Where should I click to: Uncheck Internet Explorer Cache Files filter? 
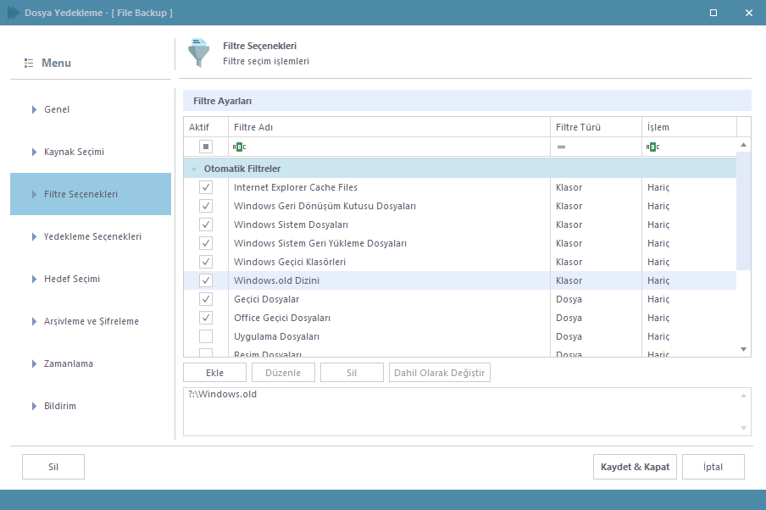point(206,187)
